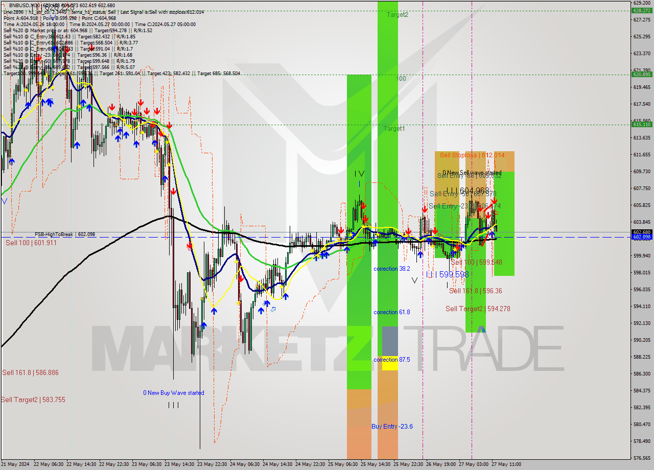Select the 'Sell Target2 | 583.755' label

pos(33,400)
